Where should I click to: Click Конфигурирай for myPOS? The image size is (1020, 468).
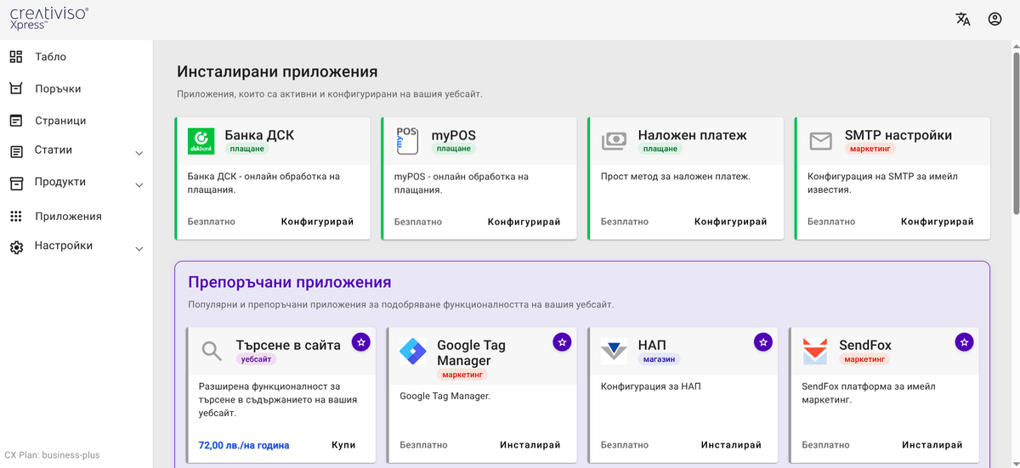[x=524, y=222]
